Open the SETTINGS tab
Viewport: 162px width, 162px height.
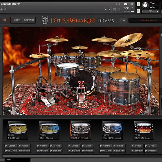(x=29, y=20)
